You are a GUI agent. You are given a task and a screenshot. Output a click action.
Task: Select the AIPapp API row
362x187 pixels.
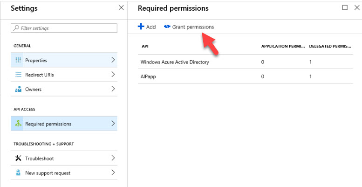click(x=246, y=76)
